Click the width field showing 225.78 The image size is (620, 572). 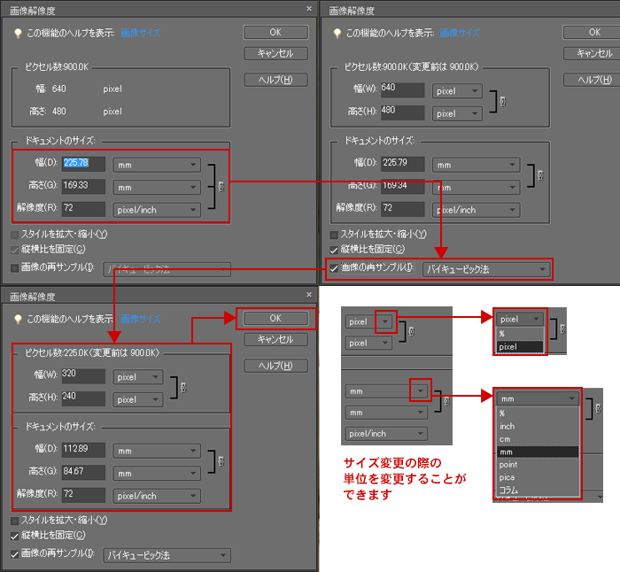click(83, 164)
